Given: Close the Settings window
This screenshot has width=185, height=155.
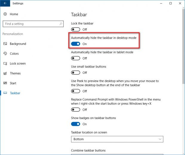Looking at the screenshot, I should point(180,3).
